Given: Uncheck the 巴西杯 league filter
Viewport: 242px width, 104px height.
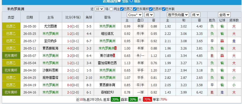Looking at the screenshot, I should (x=151, y=9).
